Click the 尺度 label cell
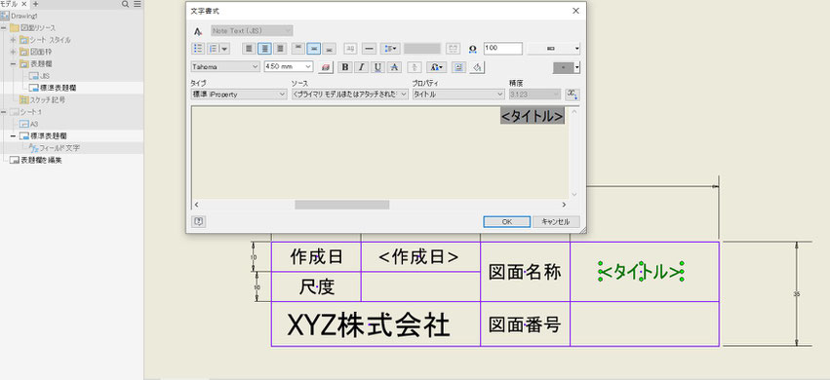The height and width of the screenshot is (380, 830). (x=317, y=287)
